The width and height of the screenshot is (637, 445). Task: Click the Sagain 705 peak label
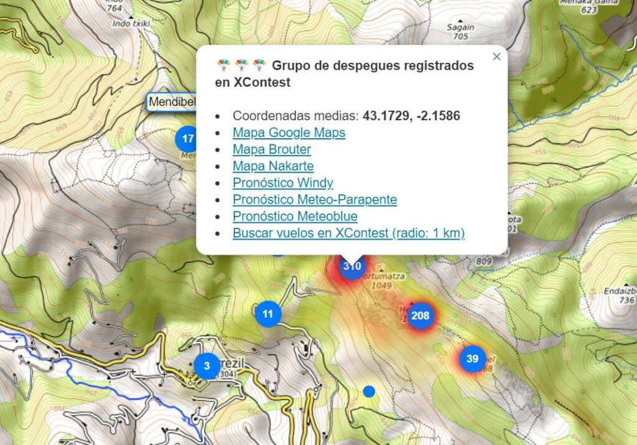click(460, 32)
